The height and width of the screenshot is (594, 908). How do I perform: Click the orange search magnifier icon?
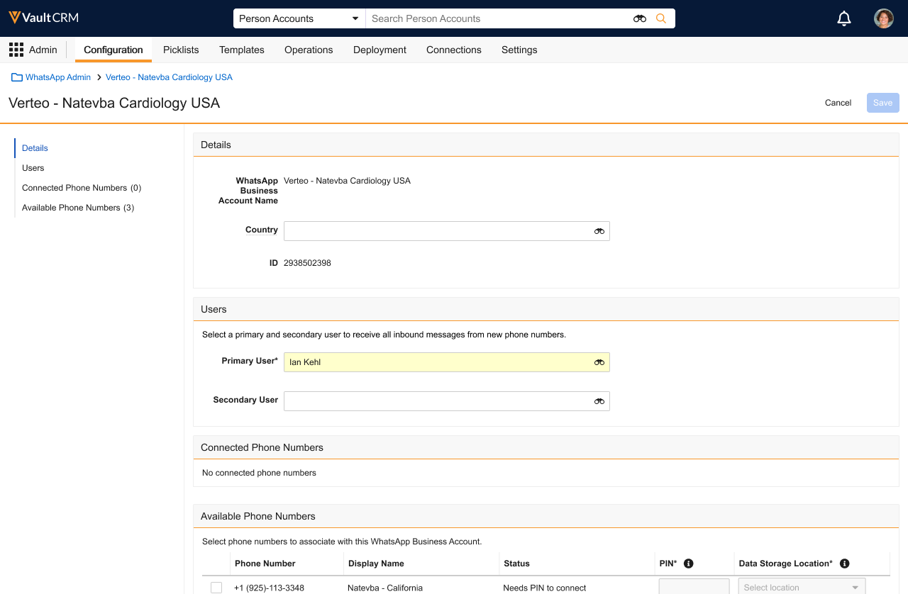(x=661, y=18)
